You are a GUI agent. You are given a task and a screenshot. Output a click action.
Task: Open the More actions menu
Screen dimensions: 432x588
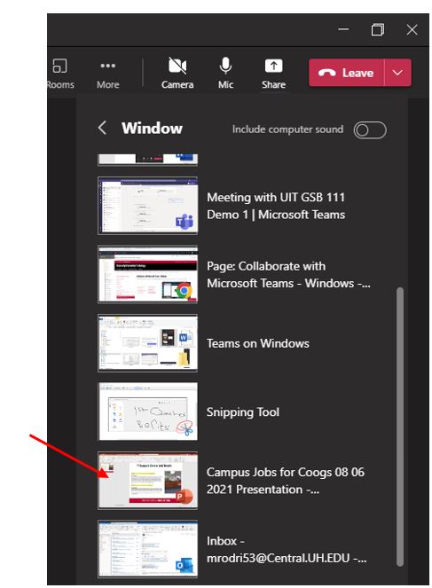[107, 73]
